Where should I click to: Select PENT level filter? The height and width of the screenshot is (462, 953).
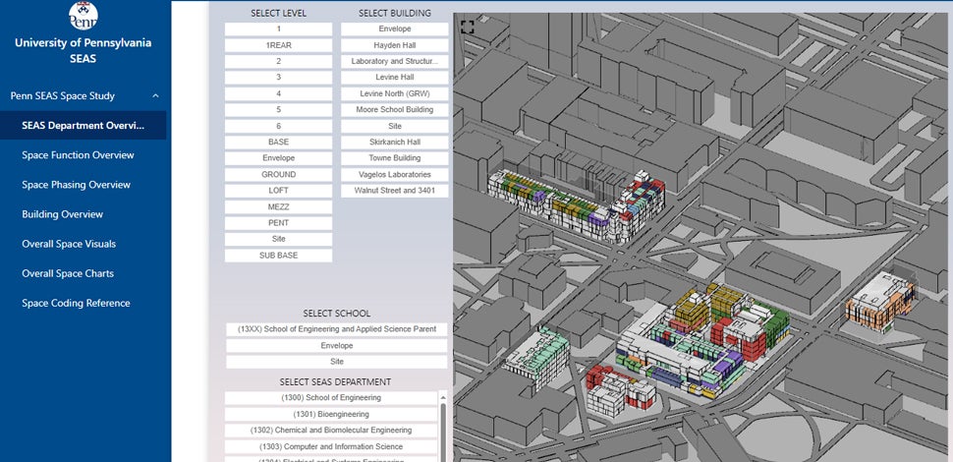[278, 223]
